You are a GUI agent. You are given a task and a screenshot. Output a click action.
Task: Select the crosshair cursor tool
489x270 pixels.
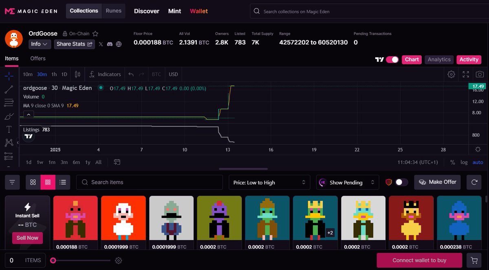9,76
